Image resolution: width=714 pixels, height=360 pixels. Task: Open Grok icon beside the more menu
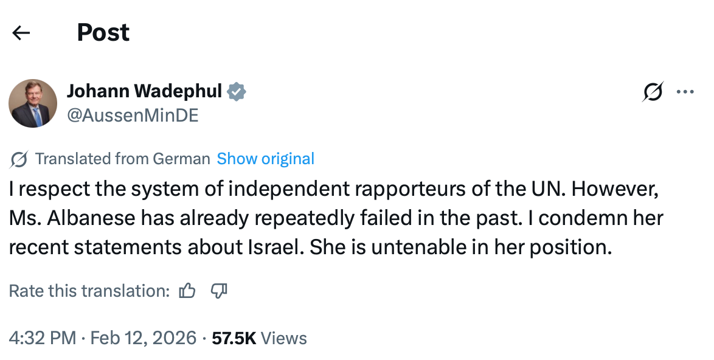[x=653, y=92]
